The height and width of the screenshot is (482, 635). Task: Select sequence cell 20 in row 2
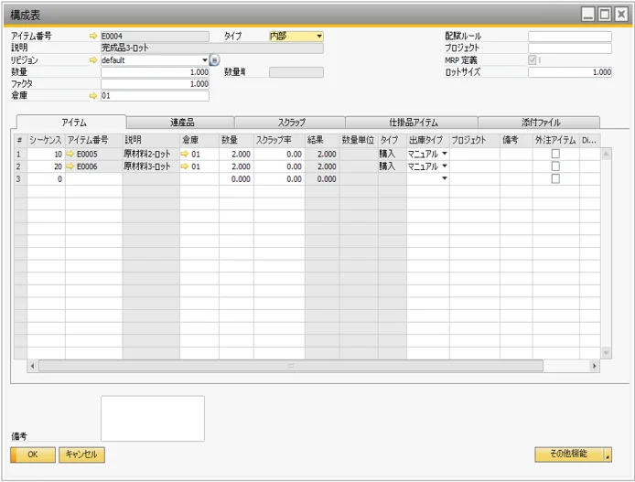point(46,166)
